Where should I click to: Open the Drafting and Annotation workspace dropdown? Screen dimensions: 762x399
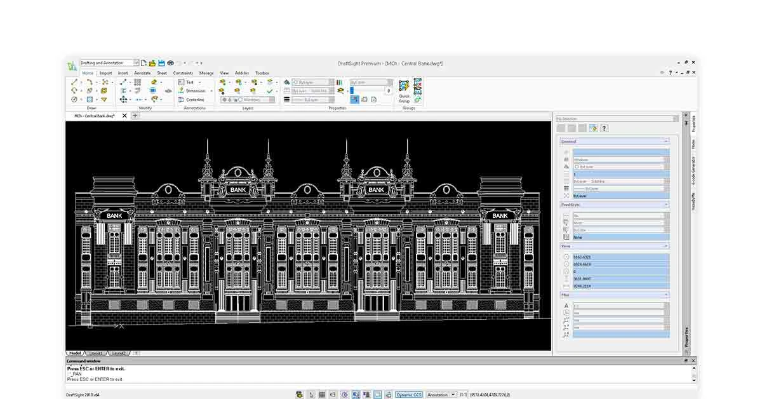point(135,63)
